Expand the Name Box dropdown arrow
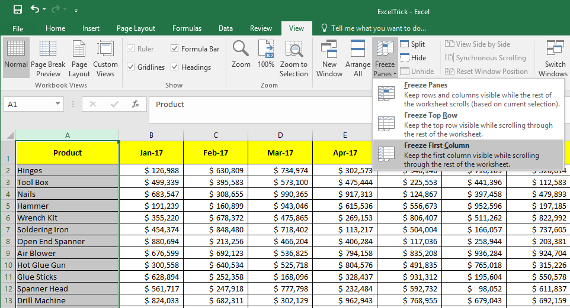 (x=57, y=104)
